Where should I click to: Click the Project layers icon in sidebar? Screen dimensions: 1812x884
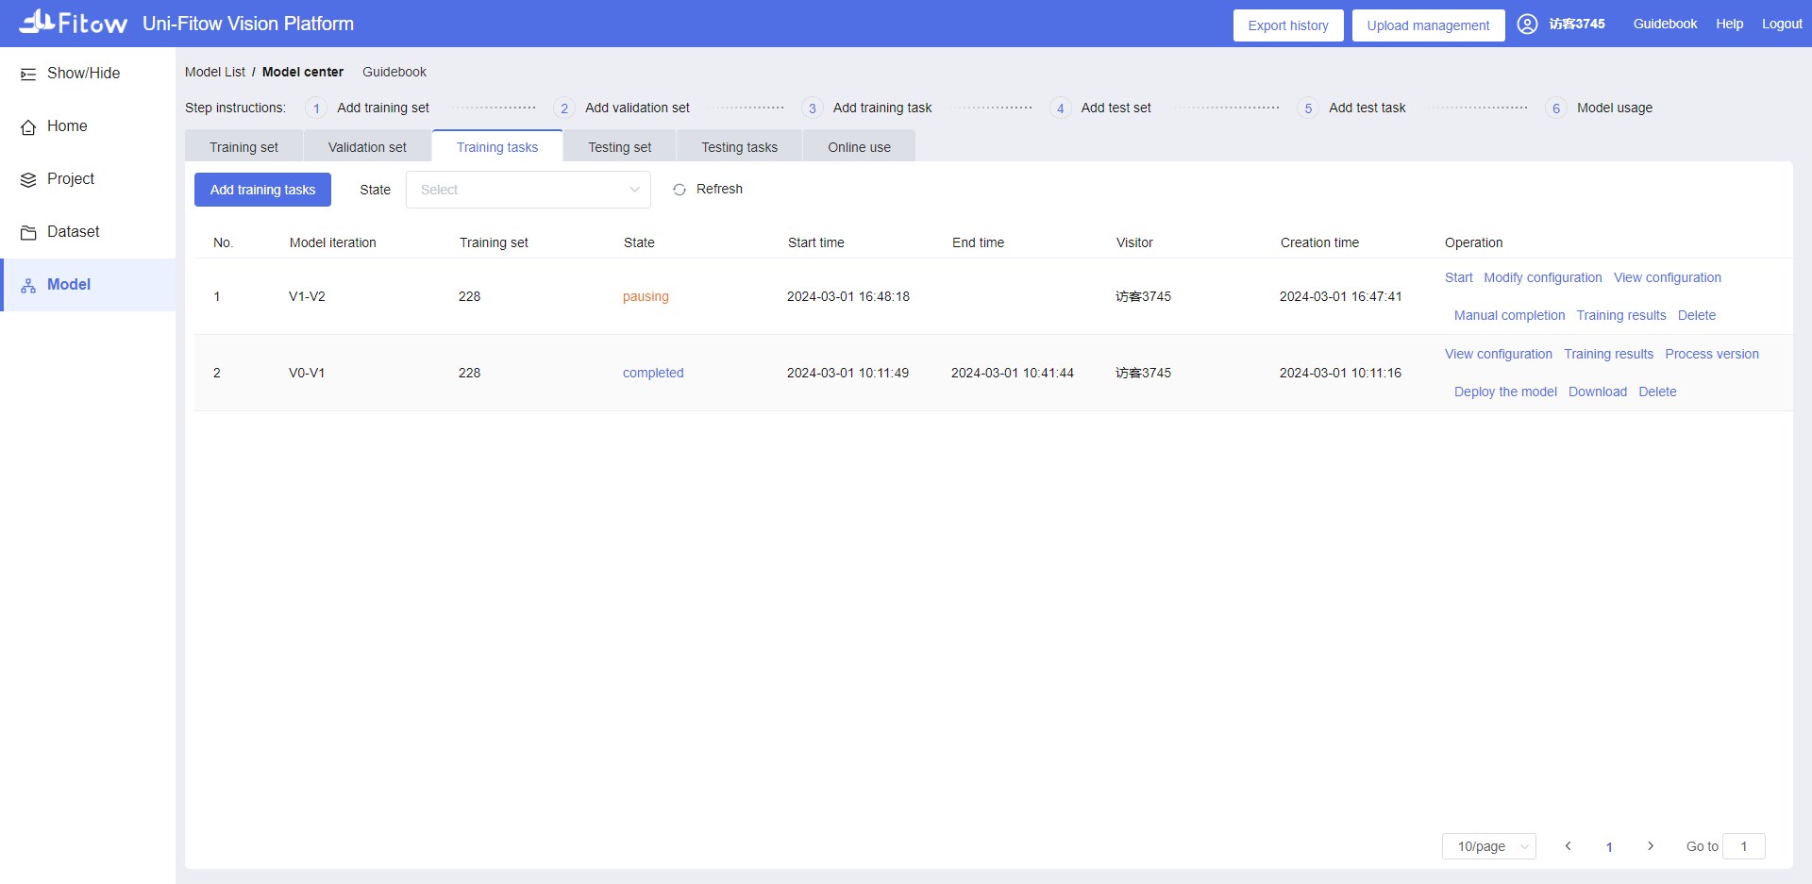[x=28, y=179]
